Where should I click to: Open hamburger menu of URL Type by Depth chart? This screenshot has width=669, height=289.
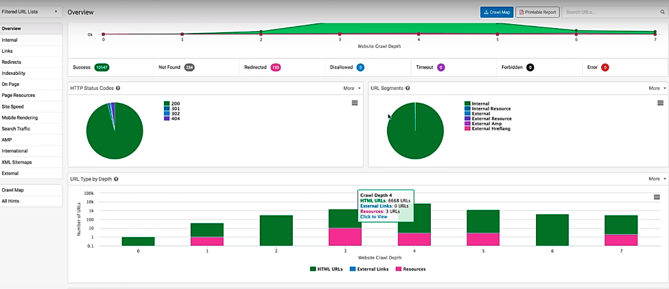click(657, 197)
